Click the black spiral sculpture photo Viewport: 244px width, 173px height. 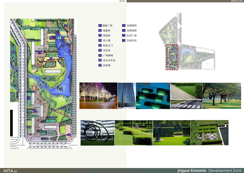(97, 133)
